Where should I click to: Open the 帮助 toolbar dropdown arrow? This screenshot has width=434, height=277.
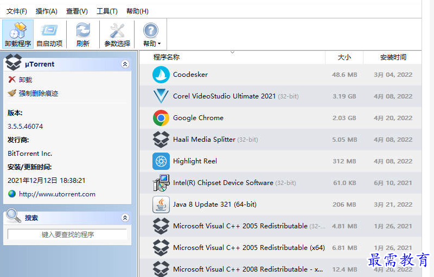159,44
